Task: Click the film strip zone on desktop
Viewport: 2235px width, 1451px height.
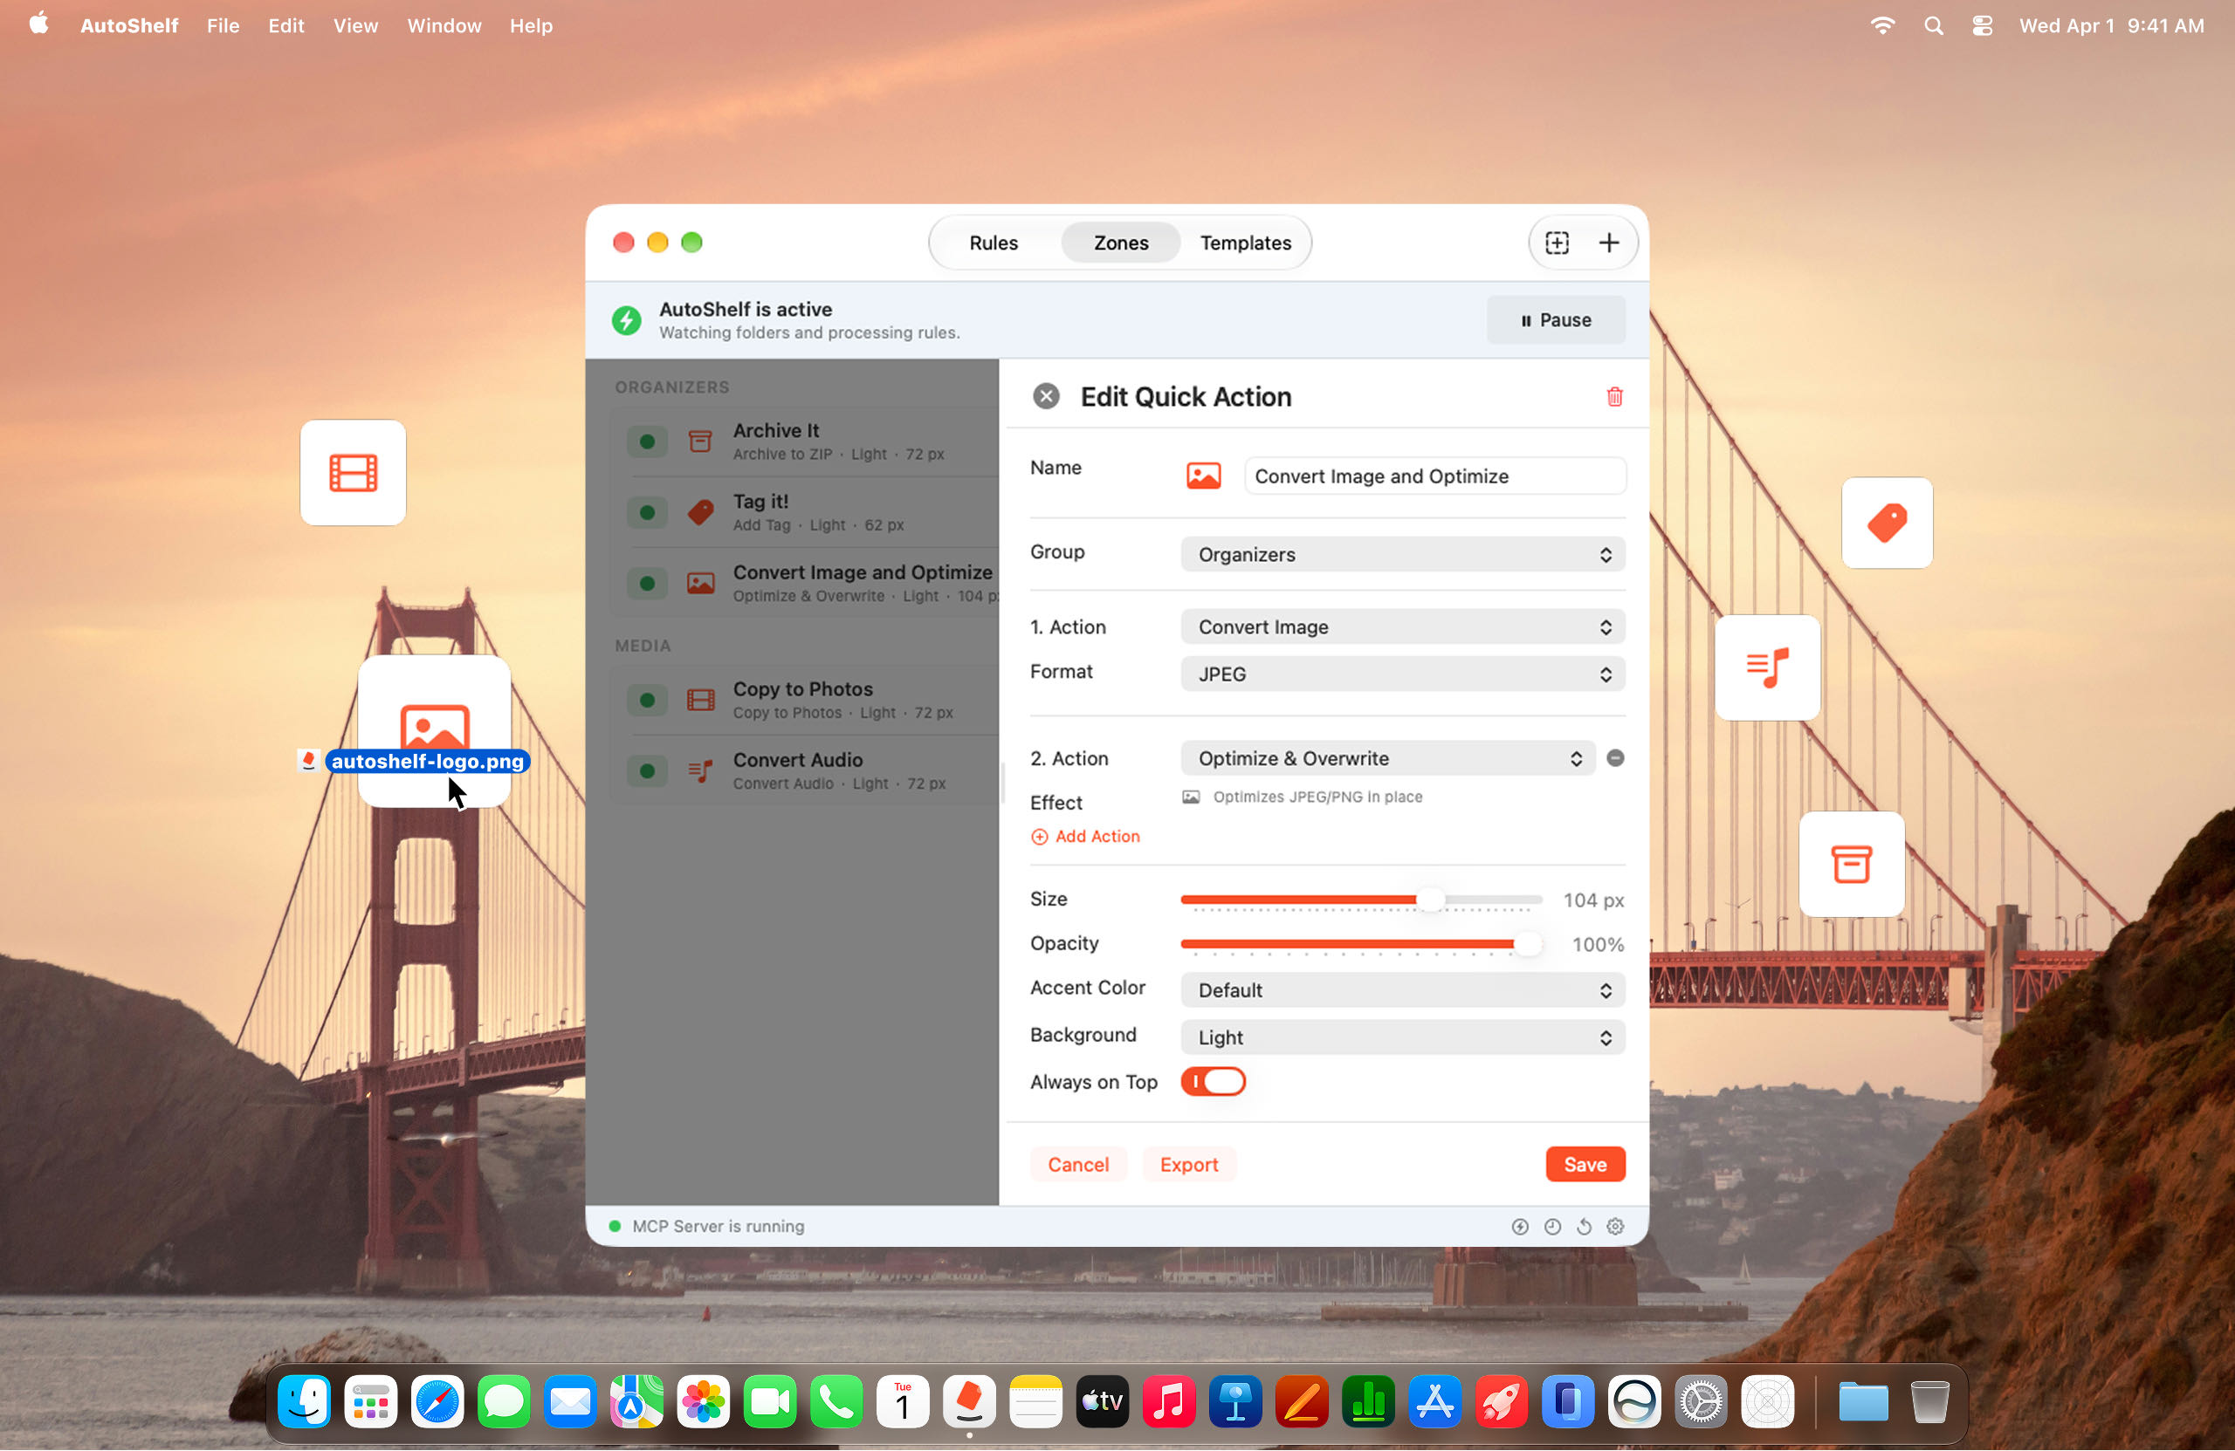Action: tap(353, 473)
